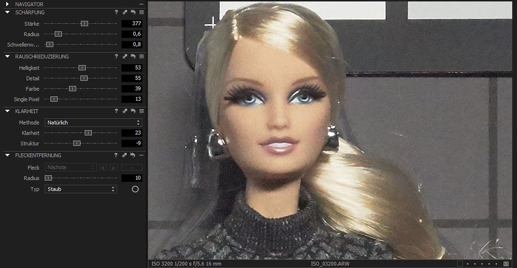
Task: Open Navigator panel options menu
Action: [141, 4]
